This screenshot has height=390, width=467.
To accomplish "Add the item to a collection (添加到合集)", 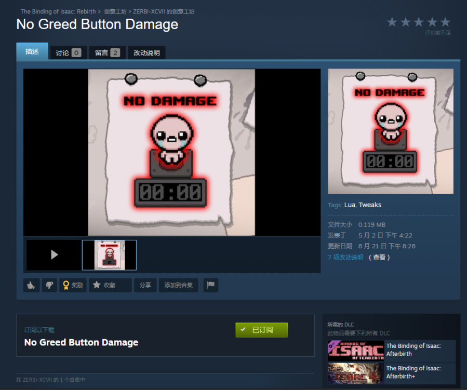I will pos(178,285).
